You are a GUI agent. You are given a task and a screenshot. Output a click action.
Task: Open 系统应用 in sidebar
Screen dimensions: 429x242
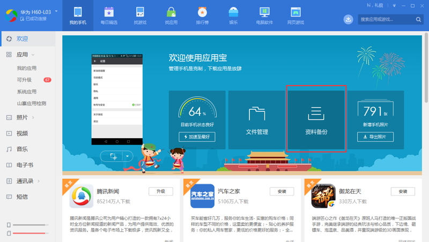click(26, 92)
